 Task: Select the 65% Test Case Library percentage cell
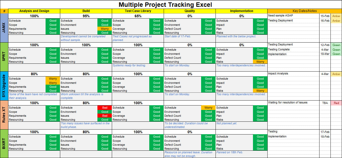click(137, 16)
